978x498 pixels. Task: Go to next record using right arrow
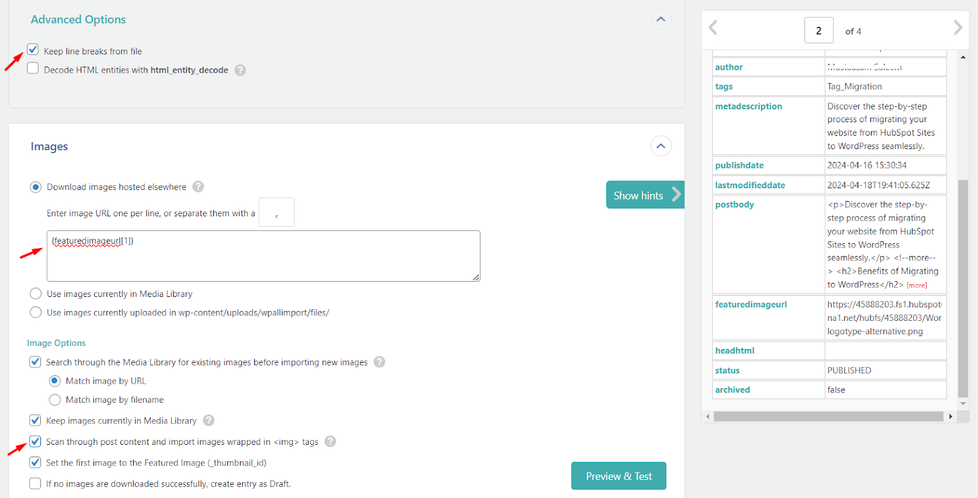[x=957, y=27]
